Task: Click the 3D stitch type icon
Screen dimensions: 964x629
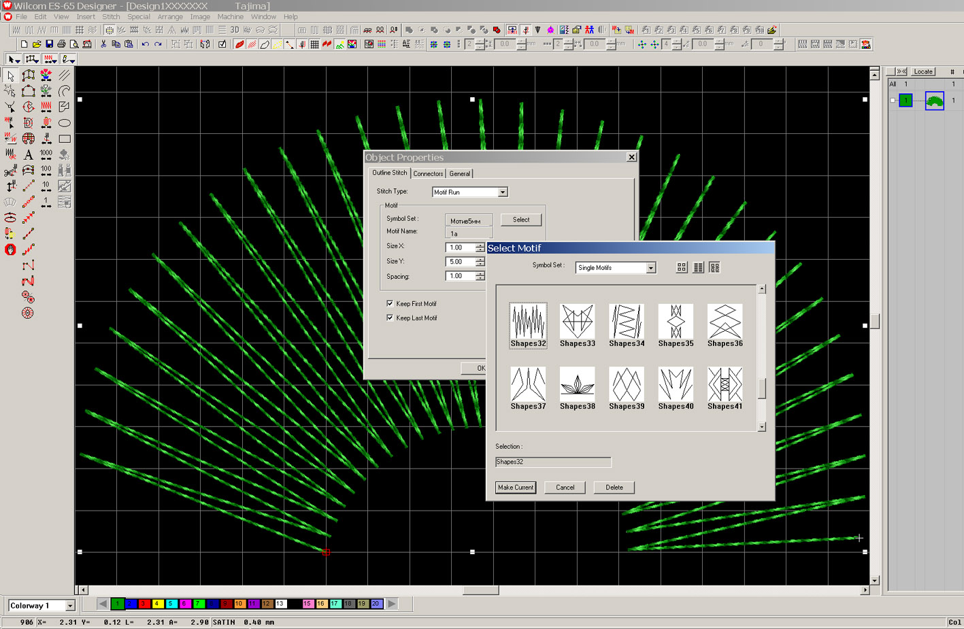Action: (x=234, y=30)
